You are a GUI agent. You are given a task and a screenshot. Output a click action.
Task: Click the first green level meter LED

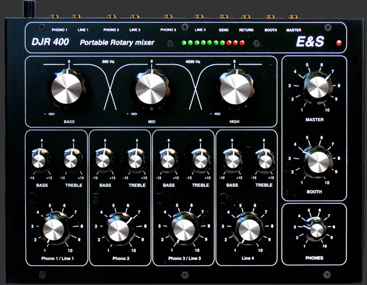coord(184,43)
